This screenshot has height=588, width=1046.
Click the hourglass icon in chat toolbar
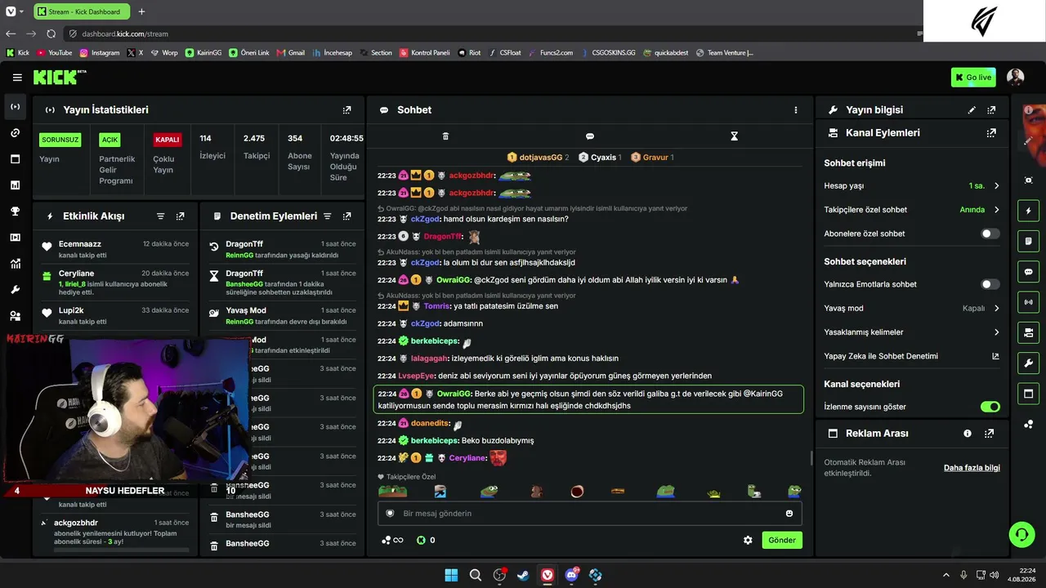coord(734,136)
